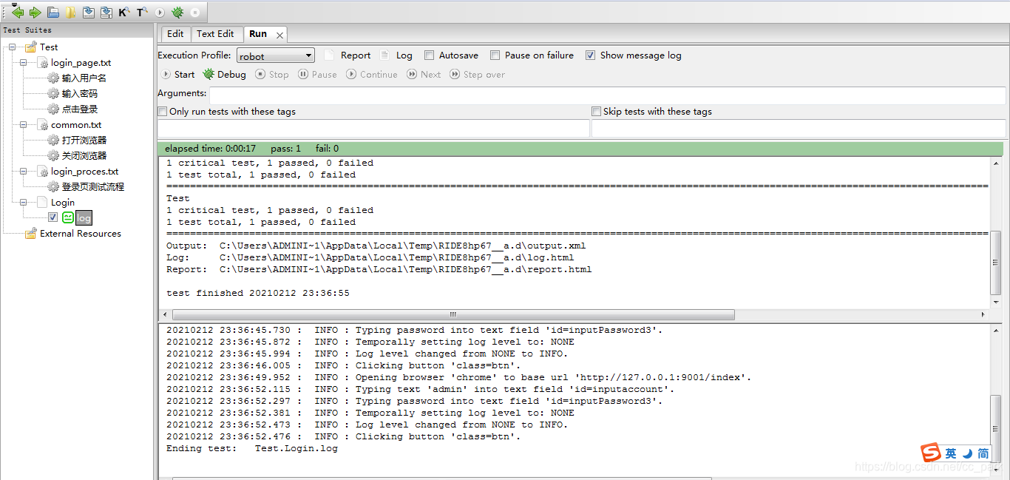Open Search Tests with the T icon
Screen dimensions: 1010x480
pyautogui.click(x=142, y=13)
